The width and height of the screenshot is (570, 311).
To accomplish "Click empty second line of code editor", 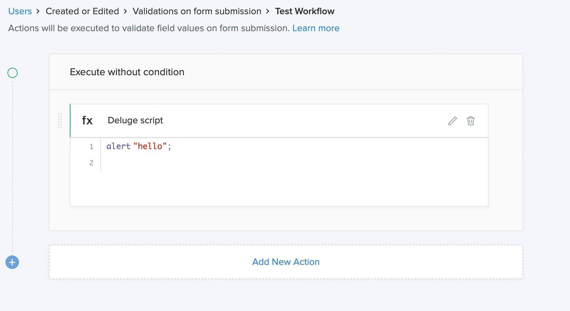I will [294, 163].
